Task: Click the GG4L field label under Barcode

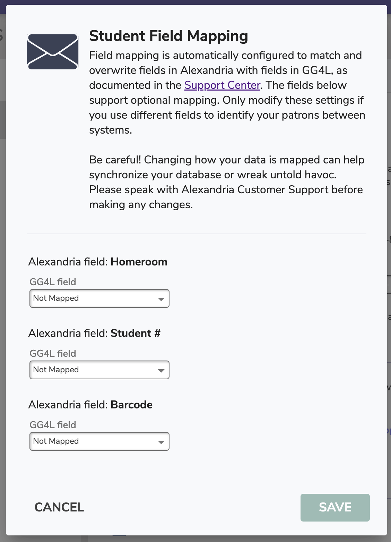Action: point(53,425)
